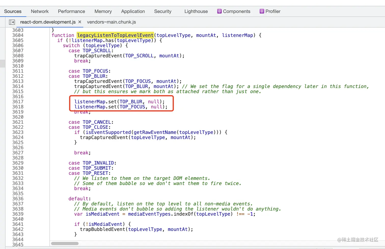
Task: Set breakpoint on line number 3617
Action: pos(18,102)
